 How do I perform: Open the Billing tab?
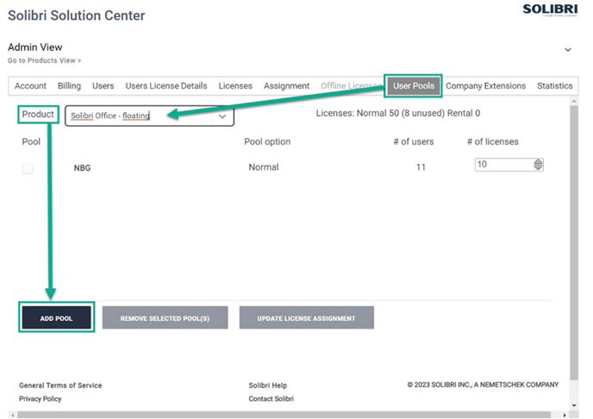click(x=69, y=86)
